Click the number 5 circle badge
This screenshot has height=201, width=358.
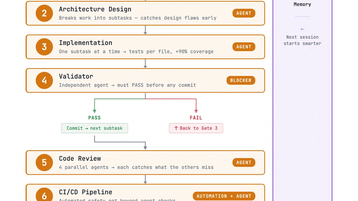pyautogui.click(x=44, y=162)
